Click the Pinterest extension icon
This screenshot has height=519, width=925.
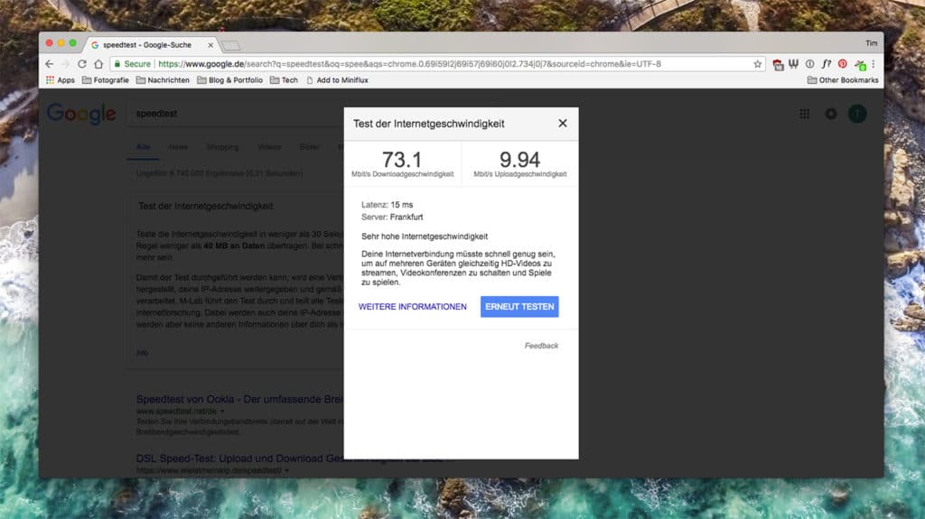(843, 64)
